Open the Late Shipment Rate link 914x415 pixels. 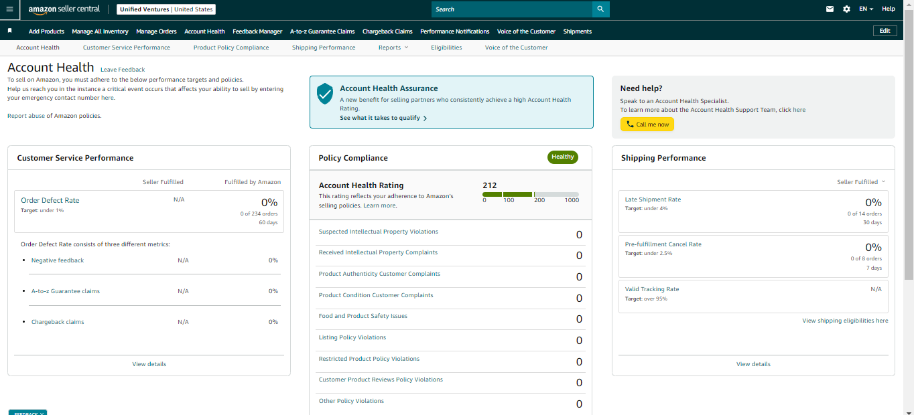[653, 199]
